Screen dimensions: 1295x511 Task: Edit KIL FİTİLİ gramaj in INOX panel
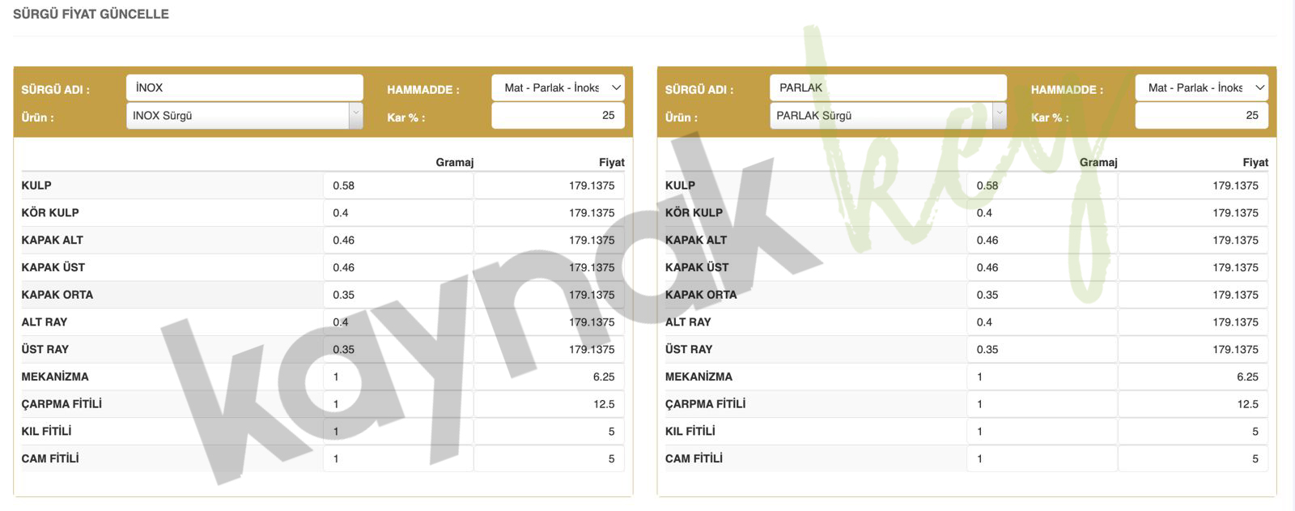(x=398, y=432)
